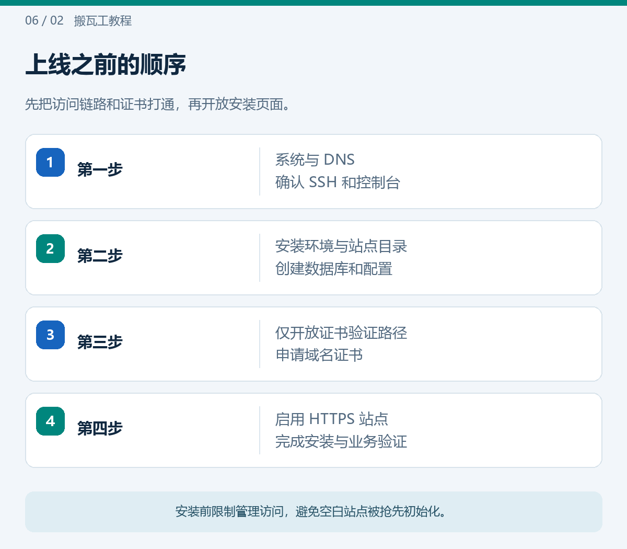Click the page number 06 / 02
This screenshot has height=549, width=627.
click(x=44, y=20)
